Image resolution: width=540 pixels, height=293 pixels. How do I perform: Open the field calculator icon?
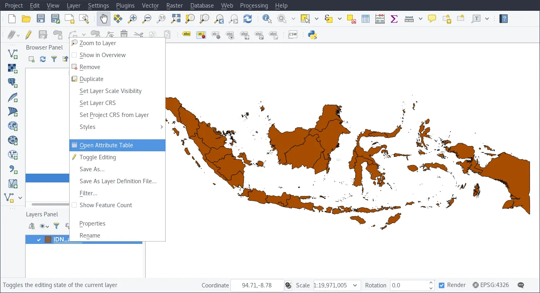379,18
